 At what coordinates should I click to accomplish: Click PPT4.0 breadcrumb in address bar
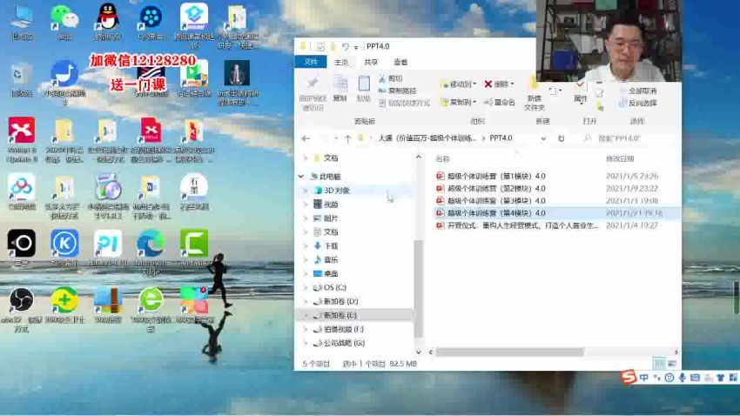coord(501,138)
